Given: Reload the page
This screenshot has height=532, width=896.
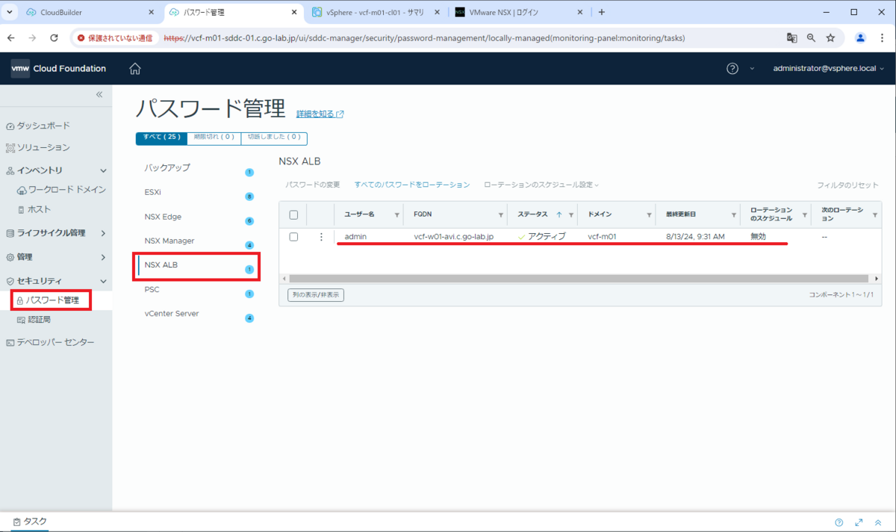Looking at the screenshot, I should [54, 37].
